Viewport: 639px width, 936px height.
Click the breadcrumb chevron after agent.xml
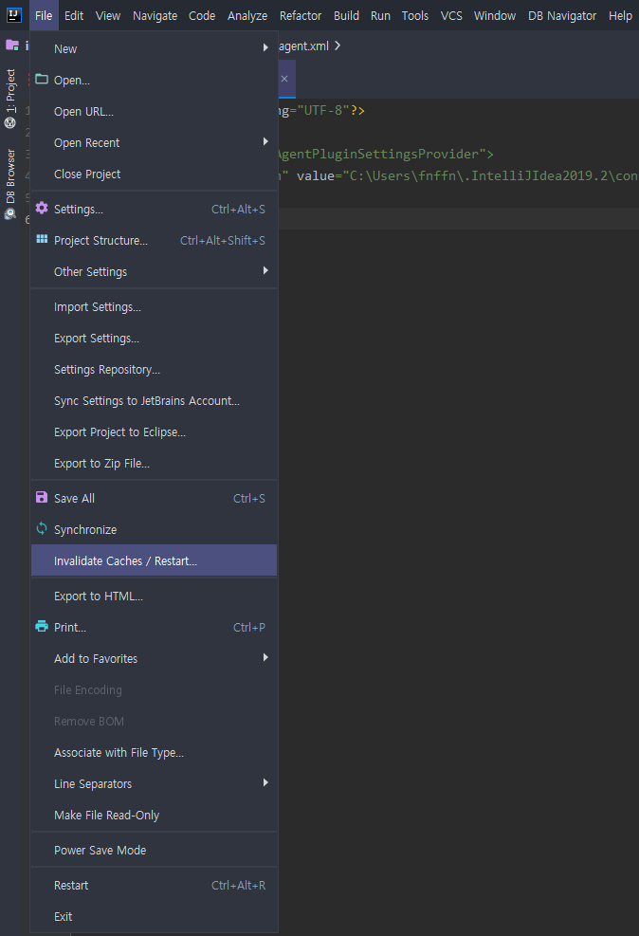338,46
